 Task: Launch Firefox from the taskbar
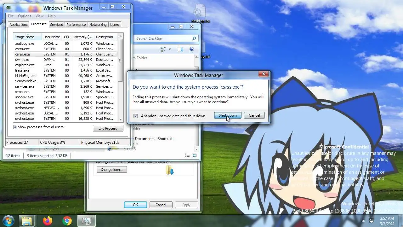pos(48,221)
